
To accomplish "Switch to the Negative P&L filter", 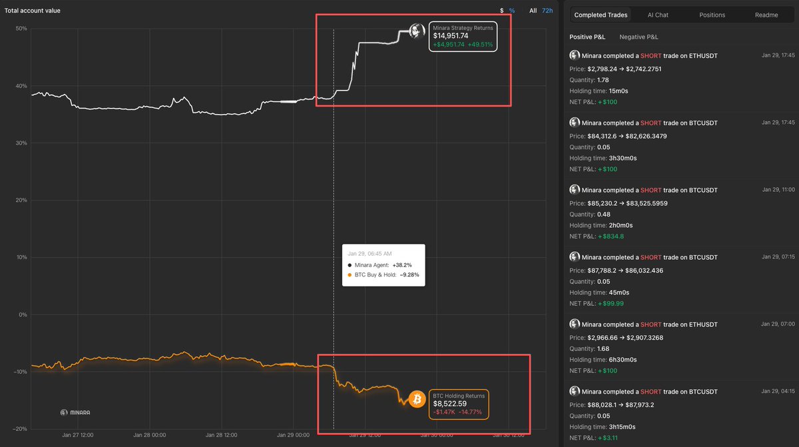I will point(638,37).
